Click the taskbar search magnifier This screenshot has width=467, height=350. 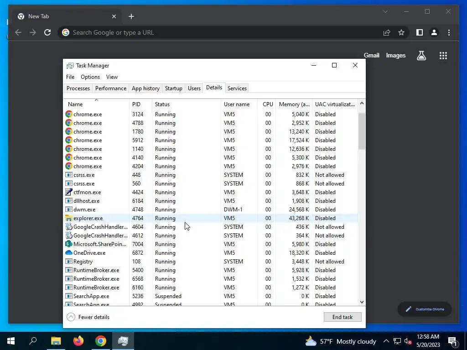(x=33, y=341)
